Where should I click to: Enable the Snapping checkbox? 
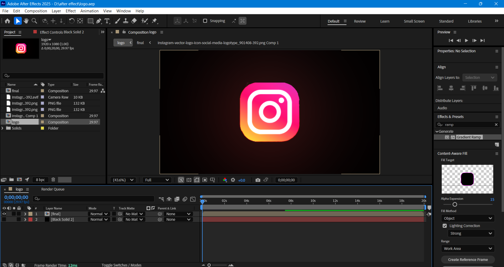point(205,21)
